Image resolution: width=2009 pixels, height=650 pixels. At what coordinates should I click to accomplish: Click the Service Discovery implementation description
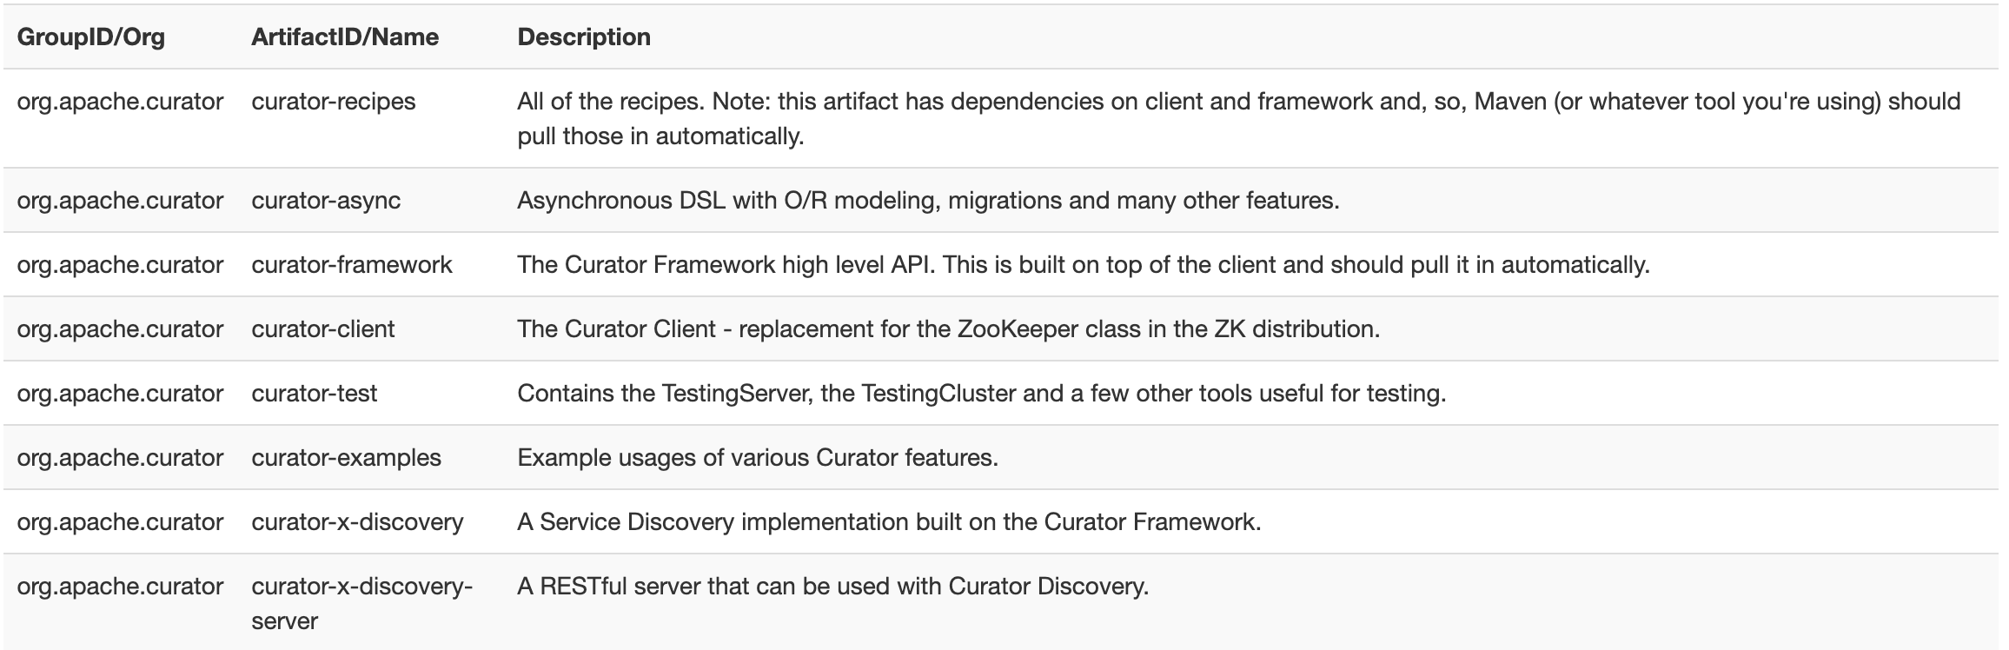pos(889,522)
